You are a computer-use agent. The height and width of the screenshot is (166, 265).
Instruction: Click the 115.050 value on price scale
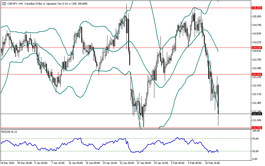coord(256,17)
